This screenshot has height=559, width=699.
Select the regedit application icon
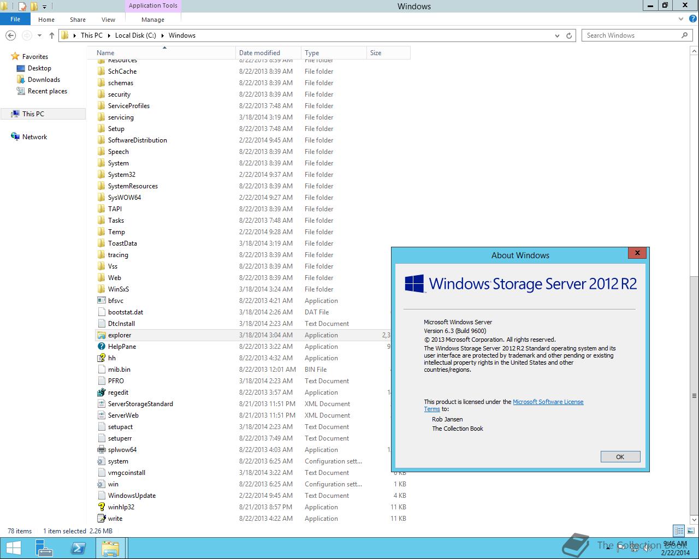pos(101,393)
